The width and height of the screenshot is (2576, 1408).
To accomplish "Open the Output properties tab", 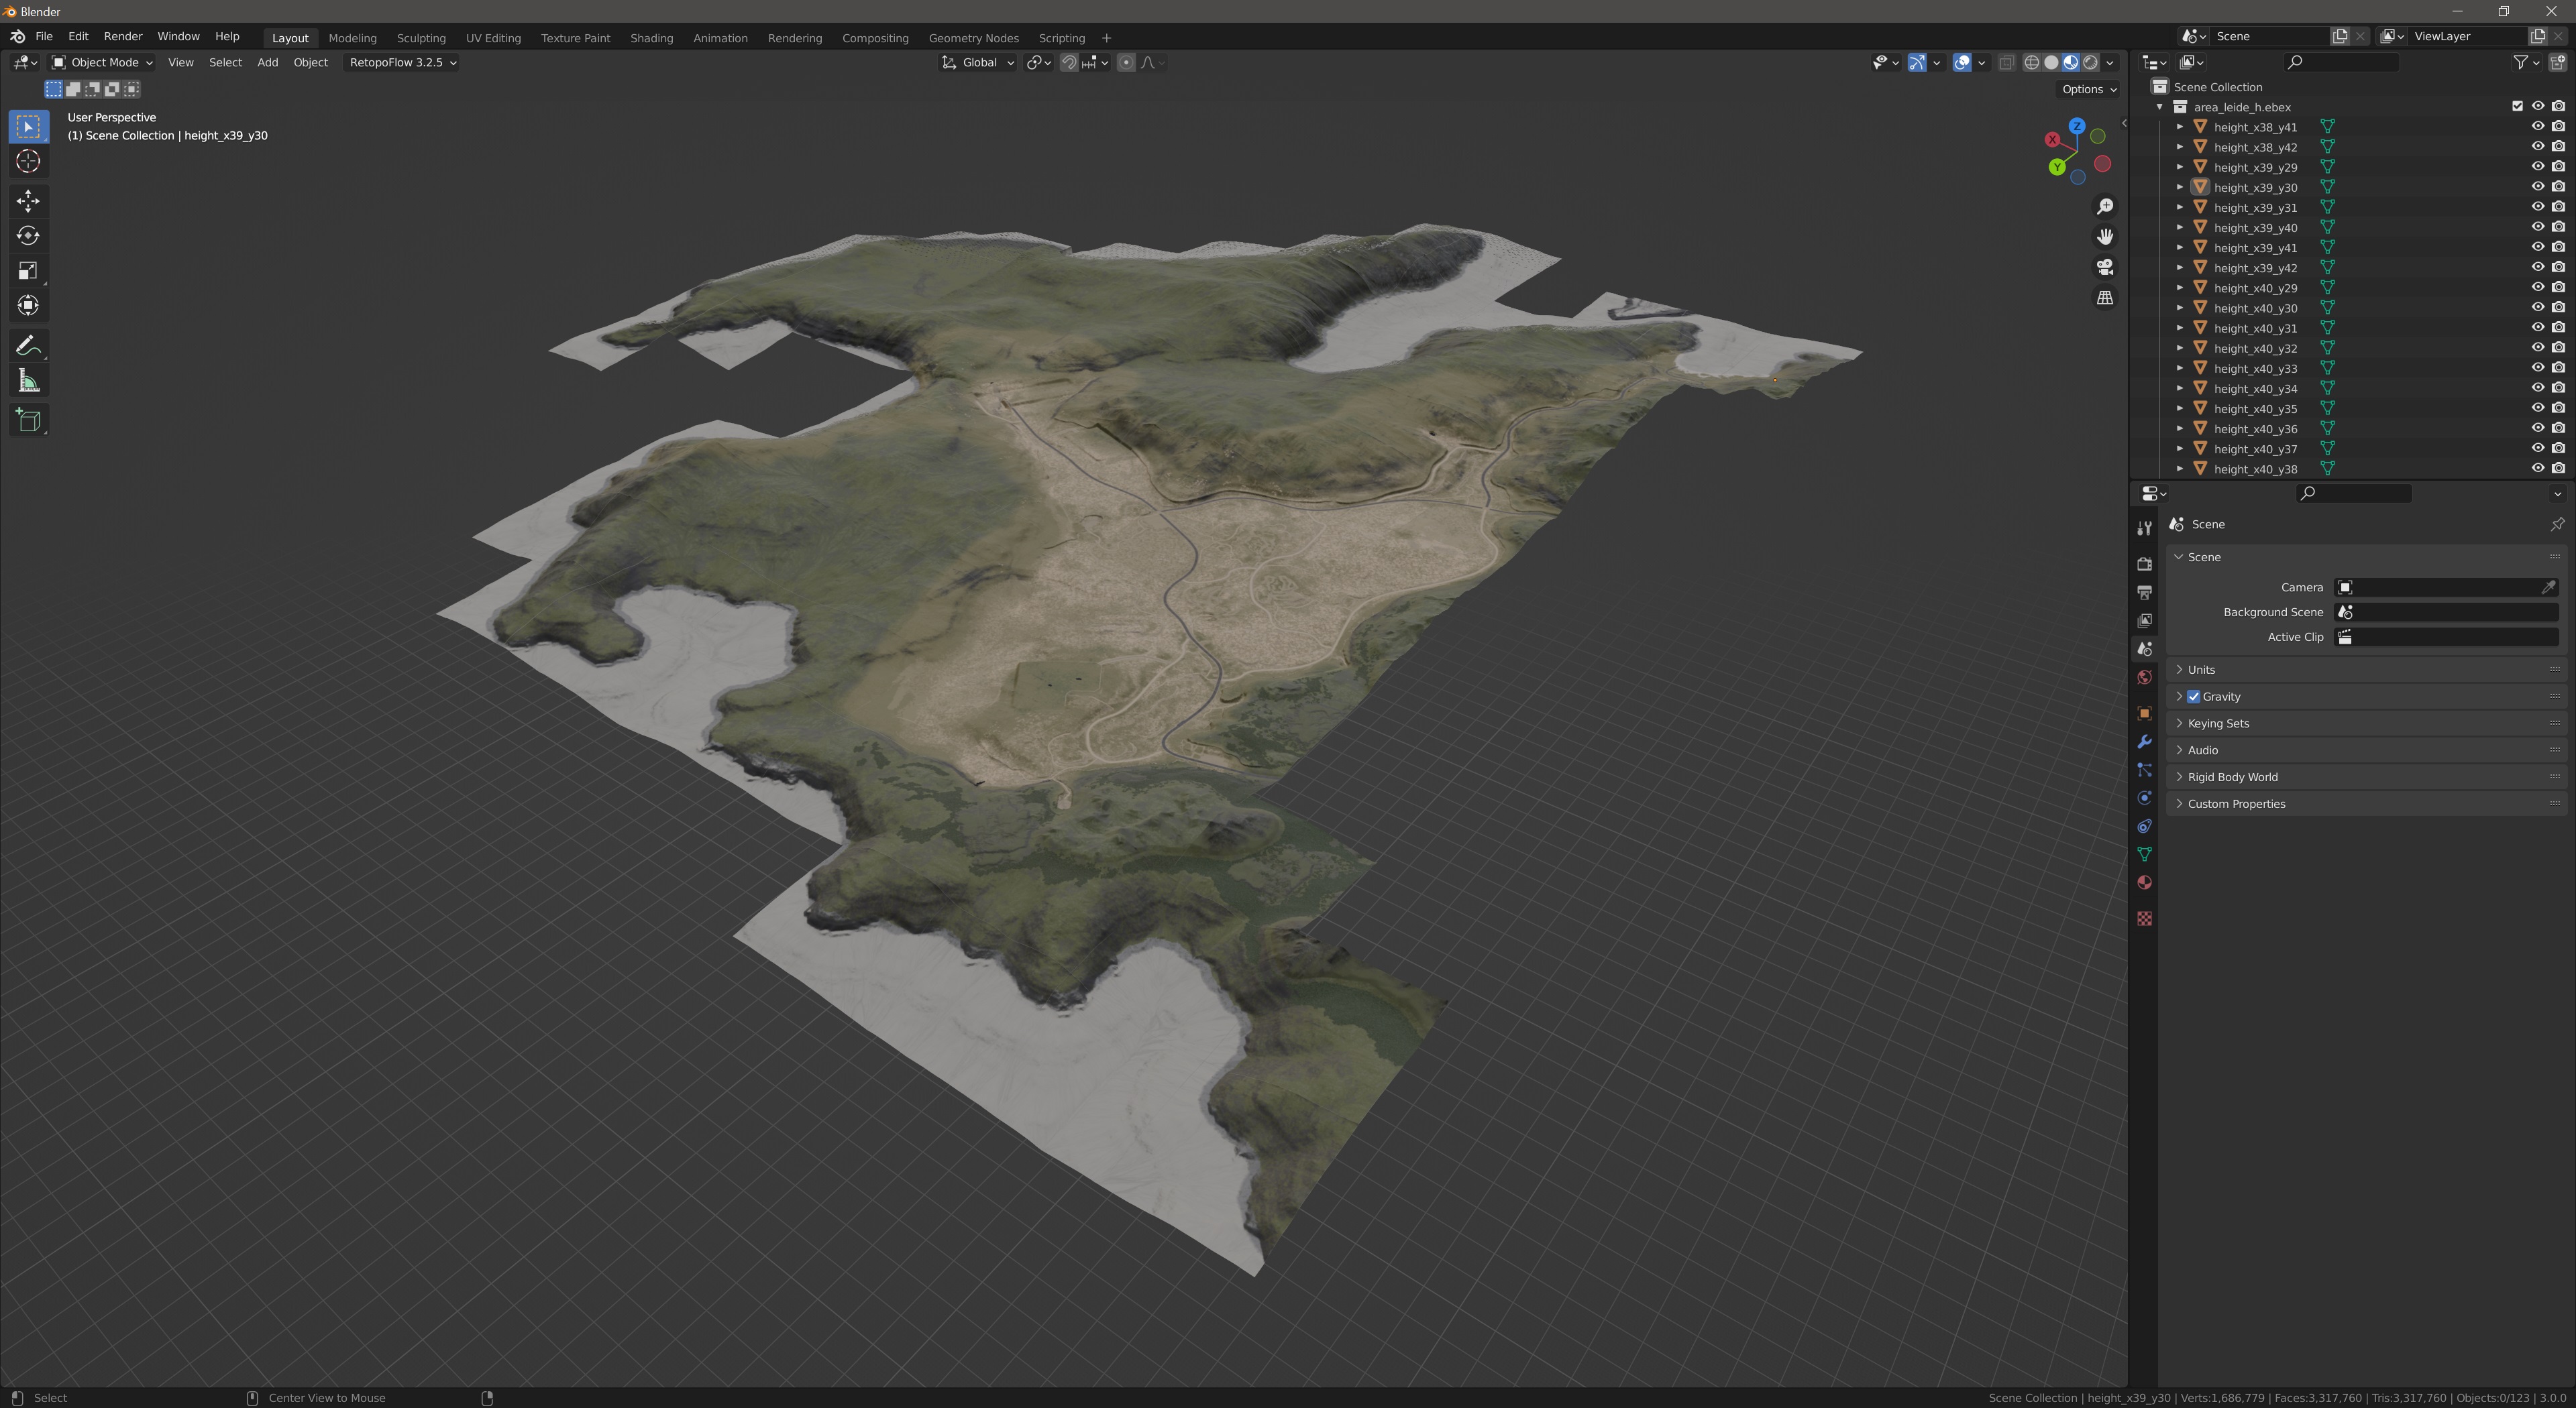I will [x=2144, y=593].
